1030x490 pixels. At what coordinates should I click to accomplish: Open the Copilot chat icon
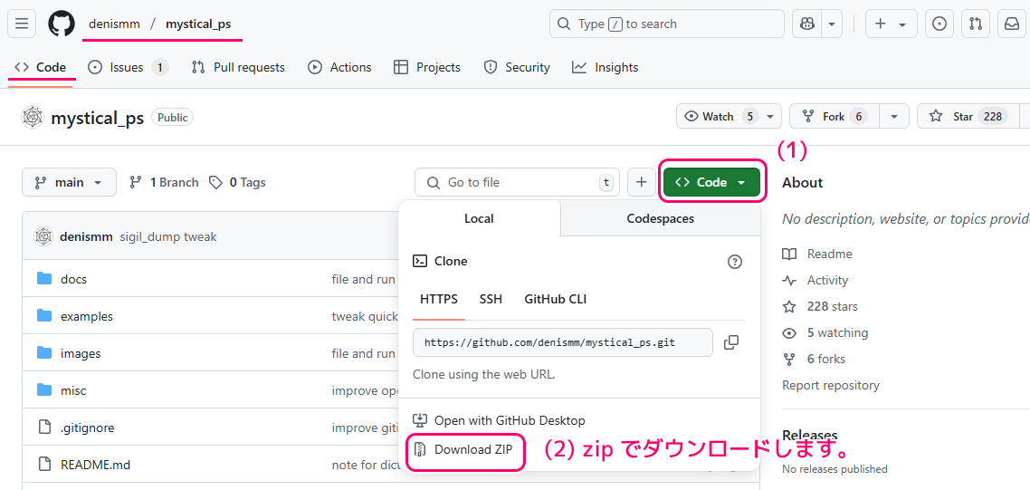[x=806, y=24]
